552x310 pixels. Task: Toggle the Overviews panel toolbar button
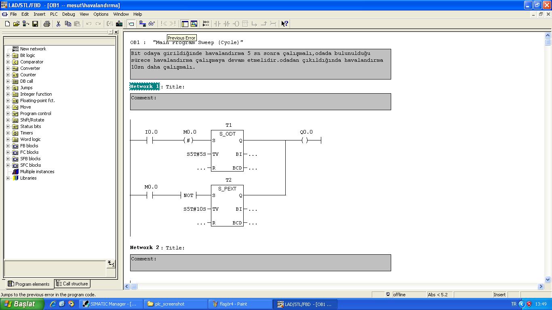pyautogui.click(x=185, y=24)
